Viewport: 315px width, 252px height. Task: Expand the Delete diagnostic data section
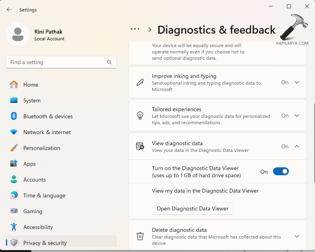297,236
